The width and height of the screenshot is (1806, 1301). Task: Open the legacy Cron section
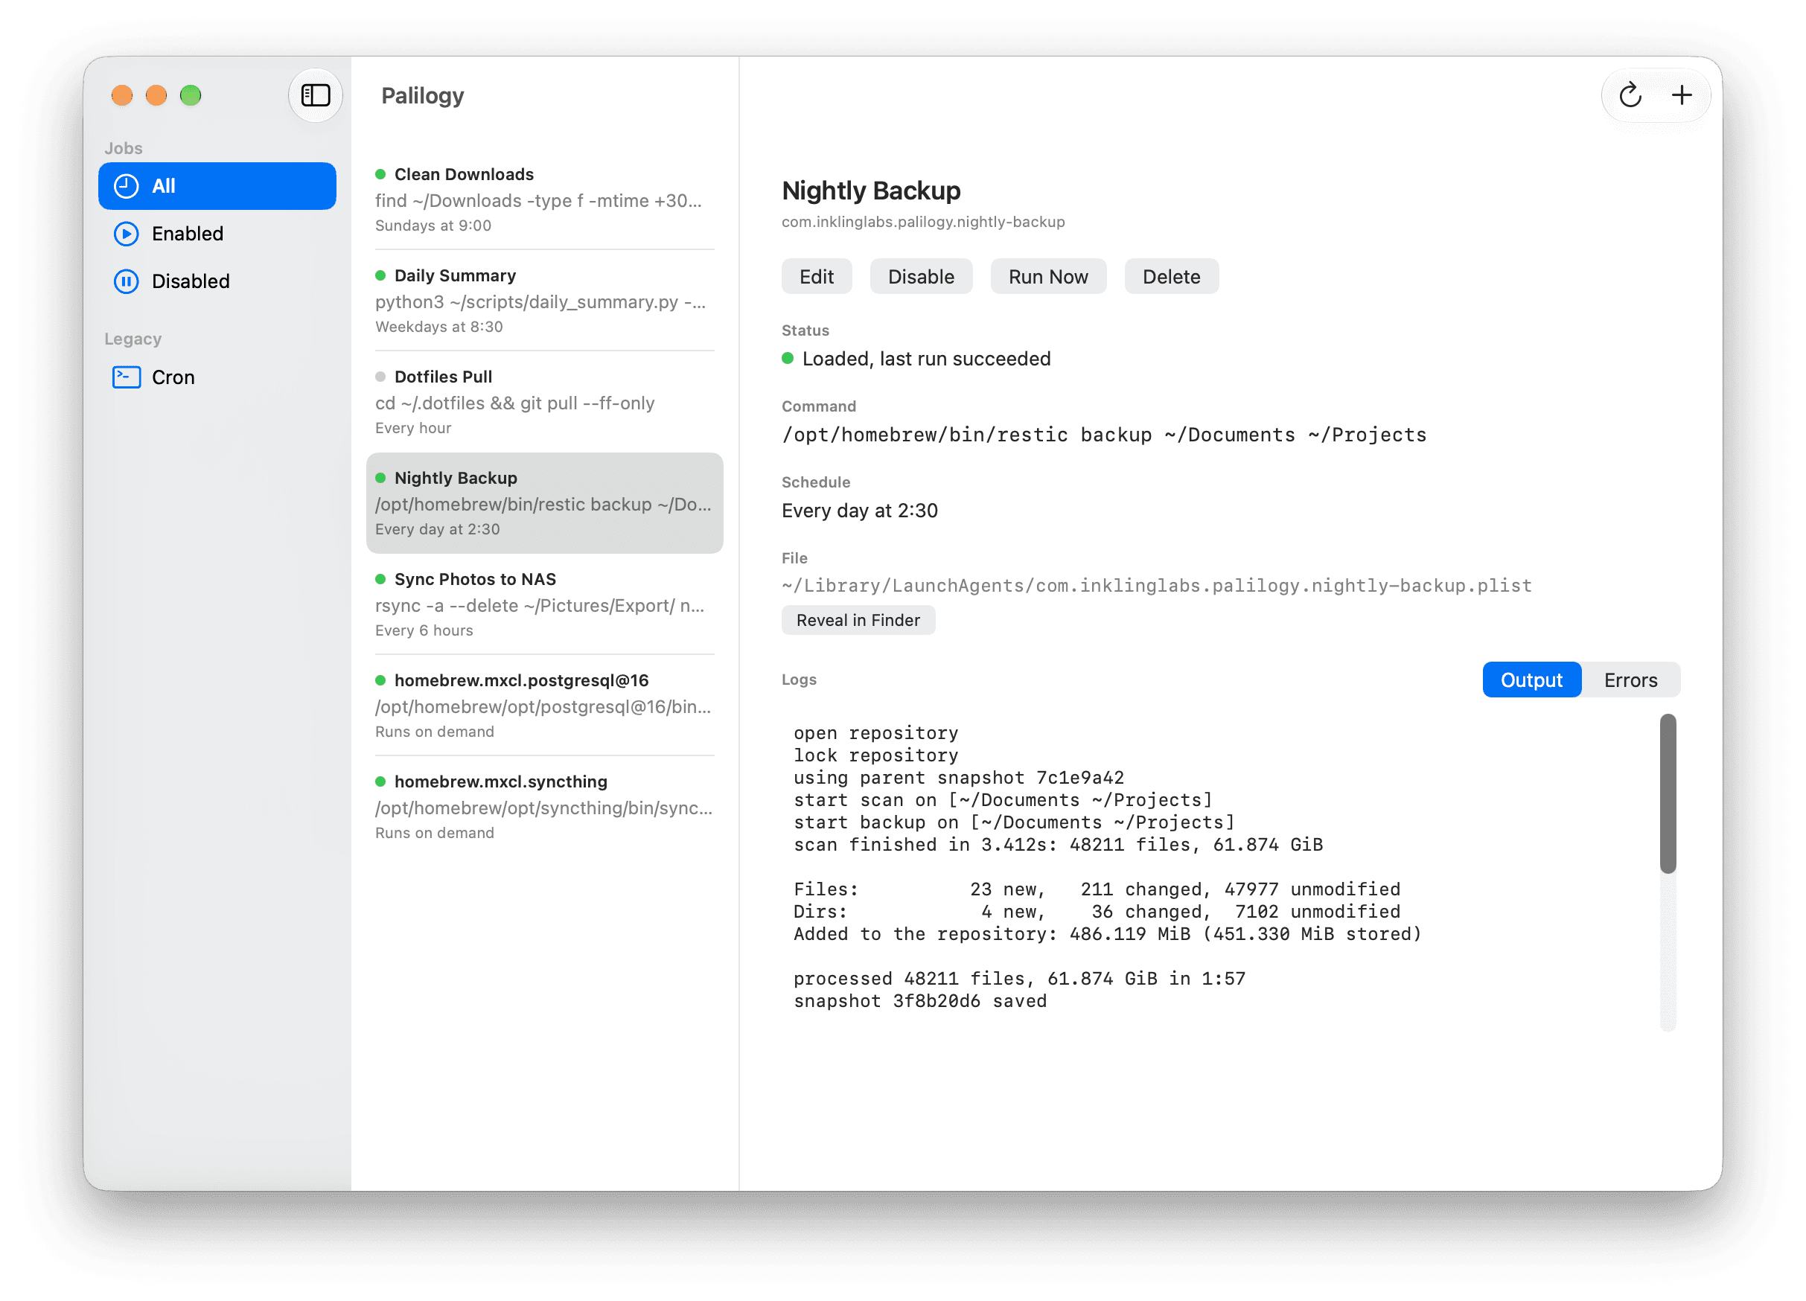click(217, 377)
